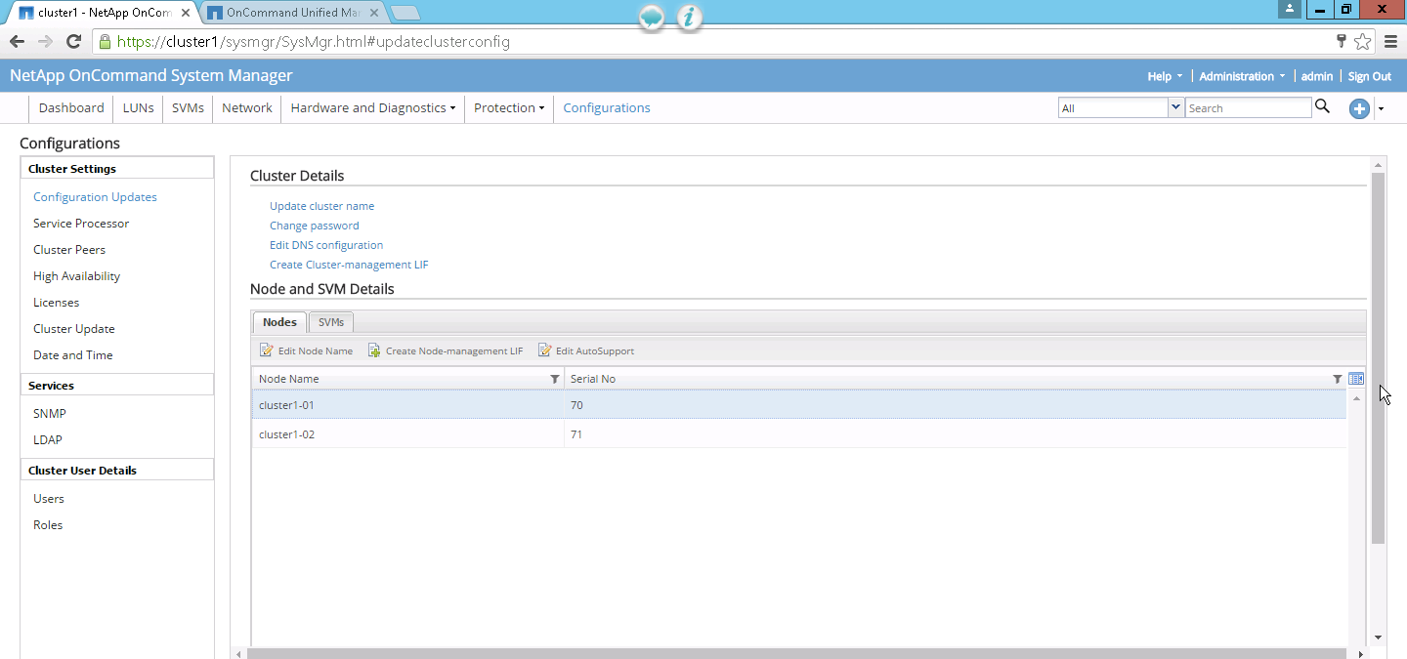This screenshot has height=659, width=1407.
Task: Open the All search scope dropdown
Action: point(1175,108)
